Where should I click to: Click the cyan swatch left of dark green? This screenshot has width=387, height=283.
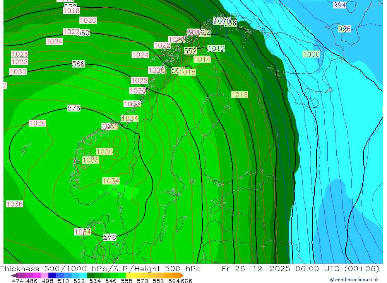[x=83, y=275]
